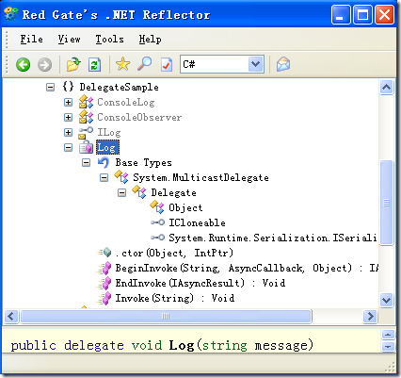Image resolution: width=401 pixels, height=378 pixels.
Task: Click the ILog interface icon
Action: tap(86, 132)
